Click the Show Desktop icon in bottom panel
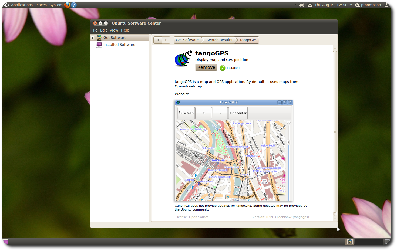Image resolution: width=397 pixels, height=251 pixels. 5,241
